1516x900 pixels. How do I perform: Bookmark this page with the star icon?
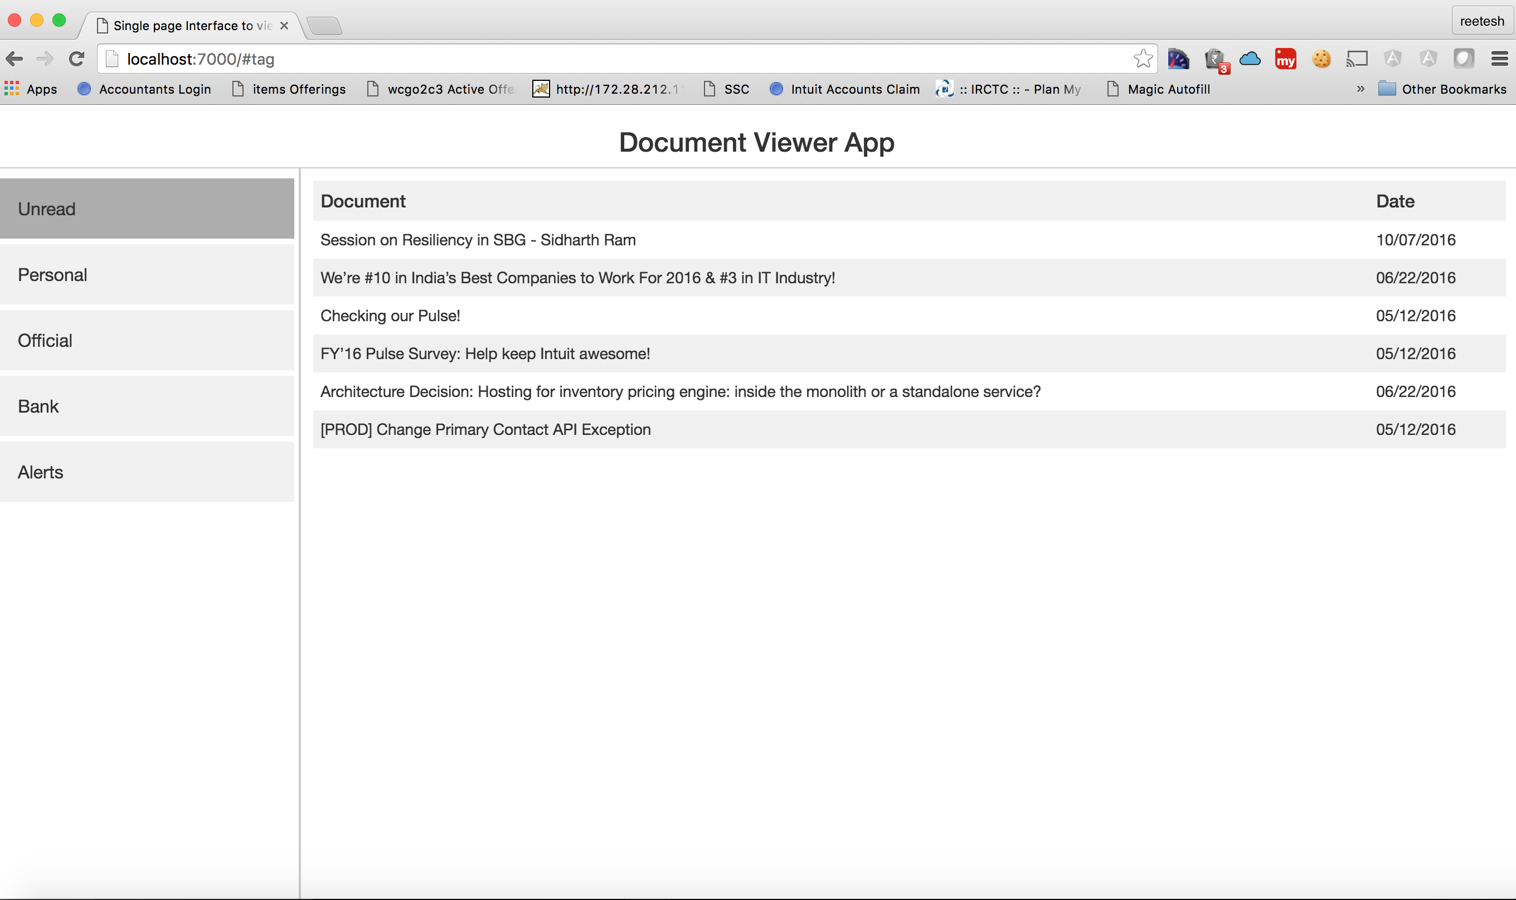tap(1143, 59)
